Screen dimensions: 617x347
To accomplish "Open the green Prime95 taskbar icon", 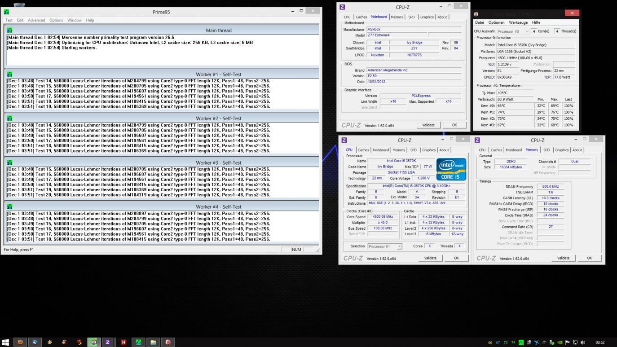I will [x=138, y=342].
